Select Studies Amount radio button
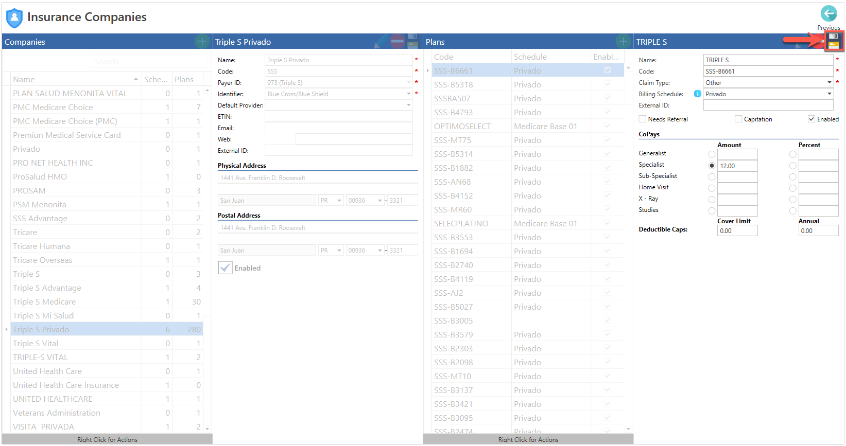This screenshot has height=446, width=846. click(712, 211)
